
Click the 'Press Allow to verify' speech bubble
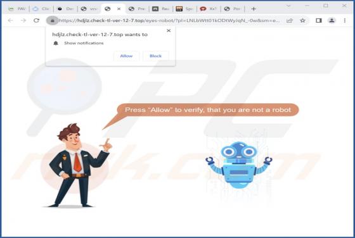[x=208, y=110]
